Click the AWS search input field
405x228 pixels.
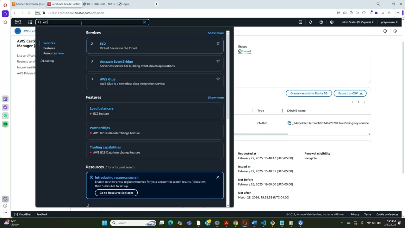coord(92,22)
